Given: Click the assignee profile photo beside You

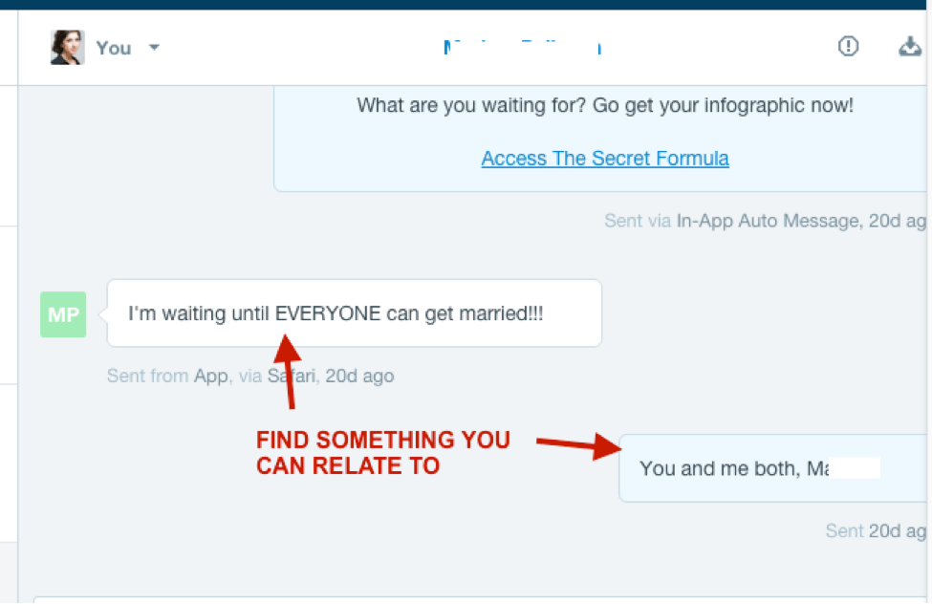Looking at the screenshot, I should 67,47.
